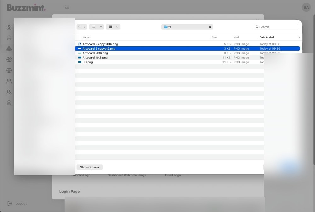Click Email Logo label
The height and width of the screenshot is (212, 315).
point(173,175)
